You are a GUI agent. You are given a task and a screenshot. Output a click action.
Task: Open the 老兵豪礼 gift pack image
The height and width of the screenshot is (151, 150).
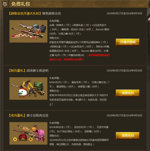(28, 133)
